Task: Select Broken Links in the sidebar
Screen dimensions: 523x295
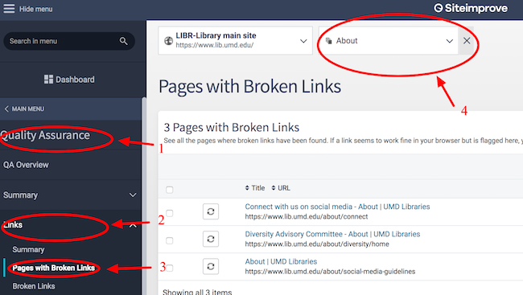Action: (34, 286)
